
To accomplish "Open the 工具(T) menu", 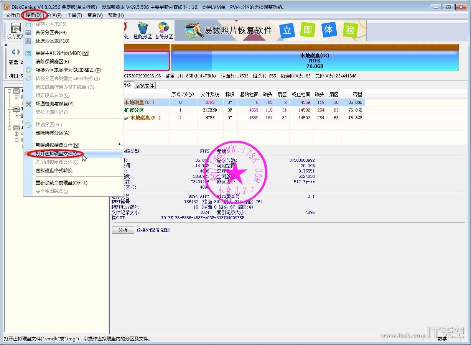I will click(x=74, y=15).
